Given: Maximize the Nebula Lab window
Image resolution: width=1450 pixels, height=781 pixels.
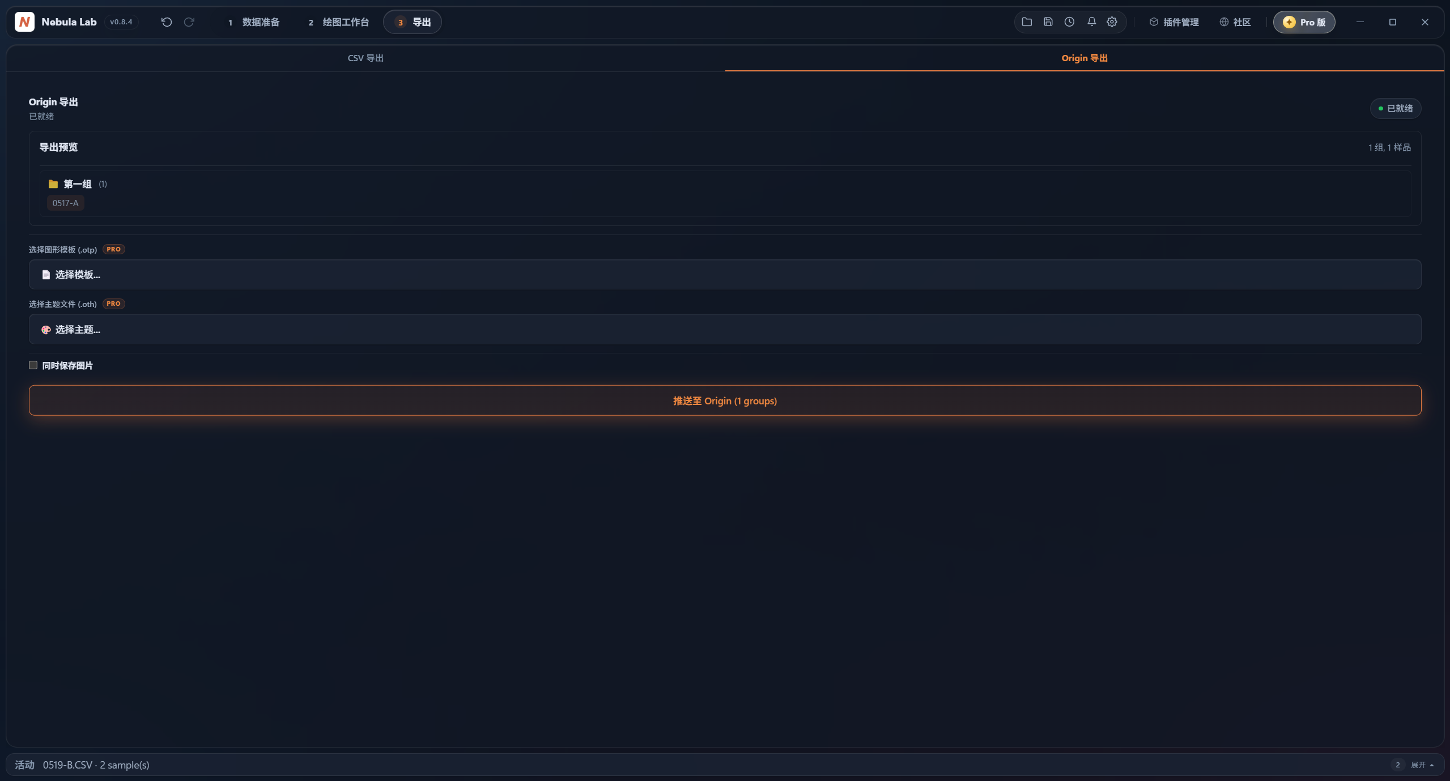Looking at the screenshot, I should click(x=1393, y=22).
